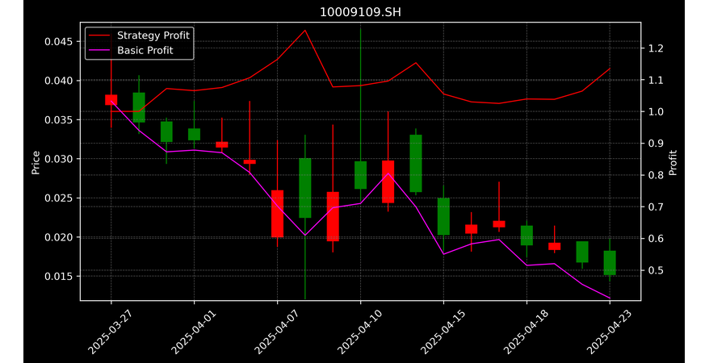
Task: Click the red Strategy Profit legend line
Action: 99,35
